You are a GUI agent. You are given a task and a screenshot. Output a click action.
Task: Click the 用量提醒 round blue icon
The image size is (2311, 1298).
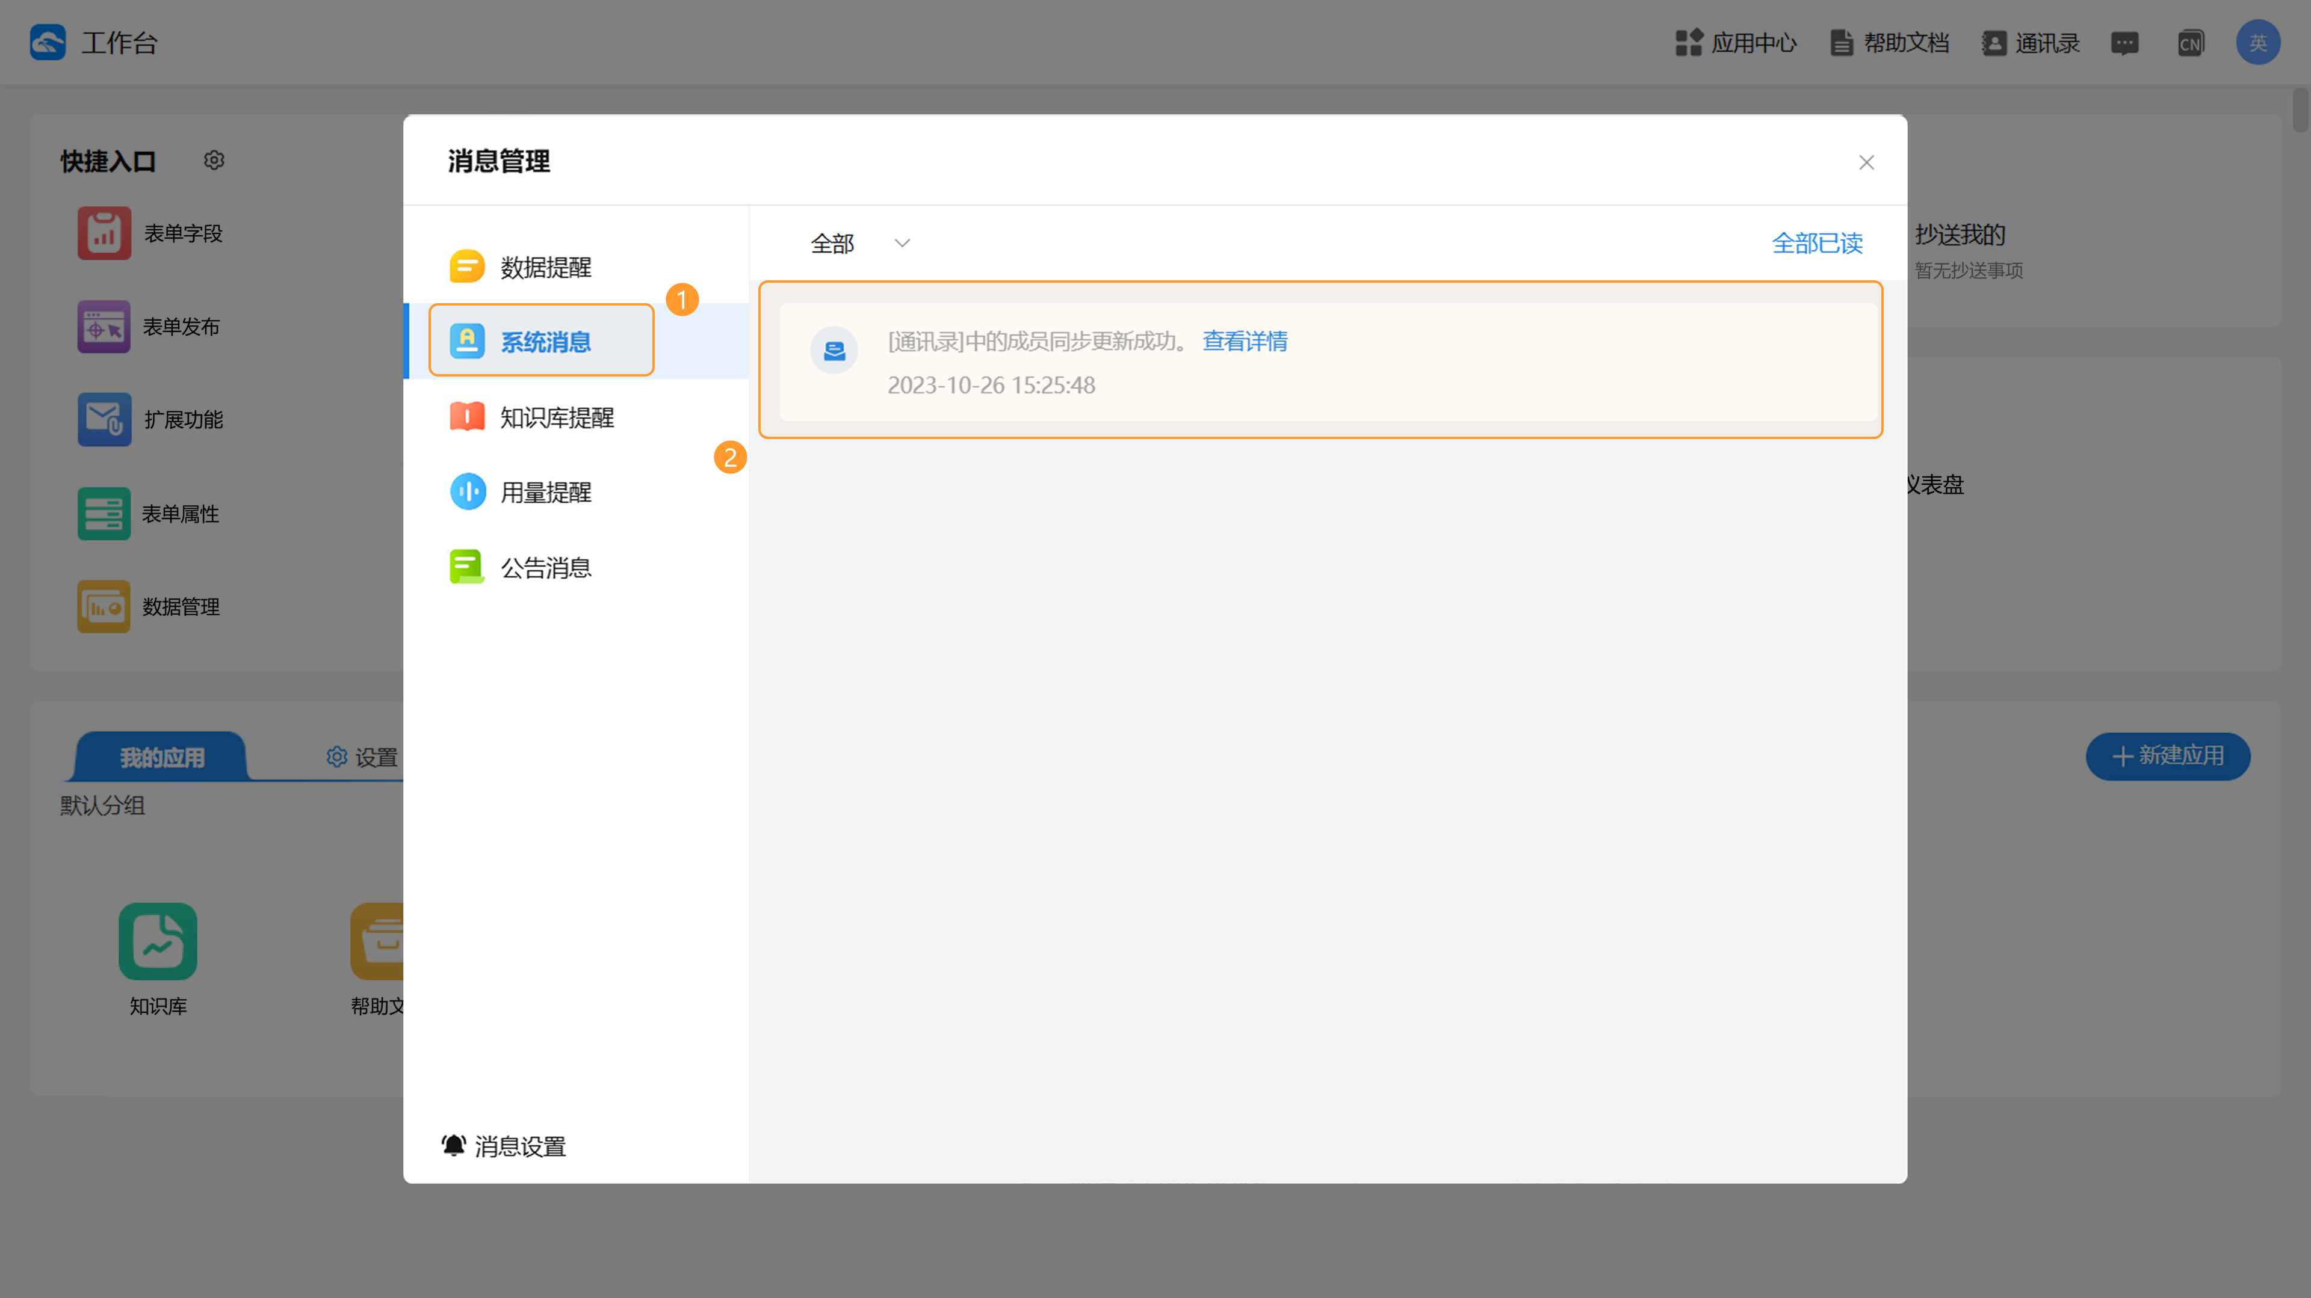pos(468,491)
